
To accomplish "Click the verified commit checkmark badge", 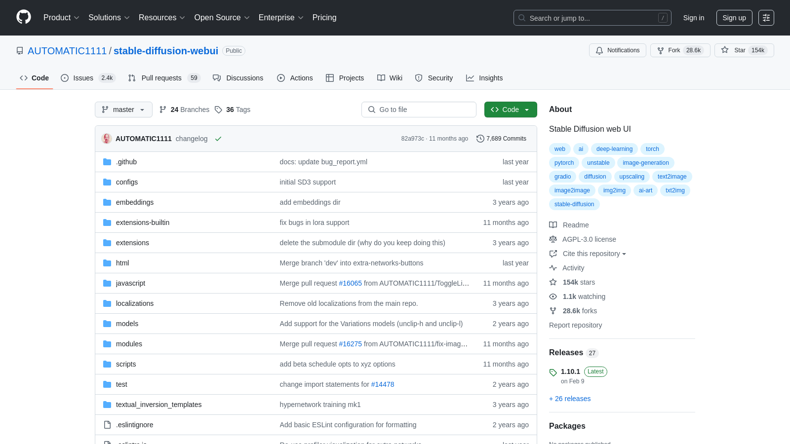I will pyautogui.click(x=218, y=139).
